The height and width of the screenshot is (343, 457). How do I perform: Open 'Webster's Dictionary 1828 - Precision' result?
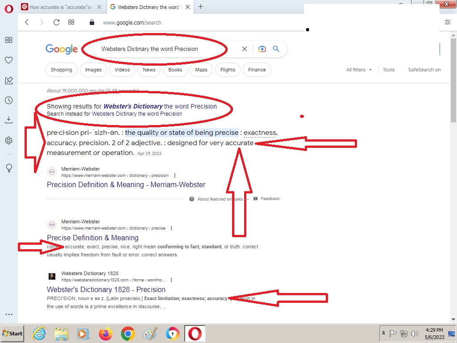[x=106, y=289]
